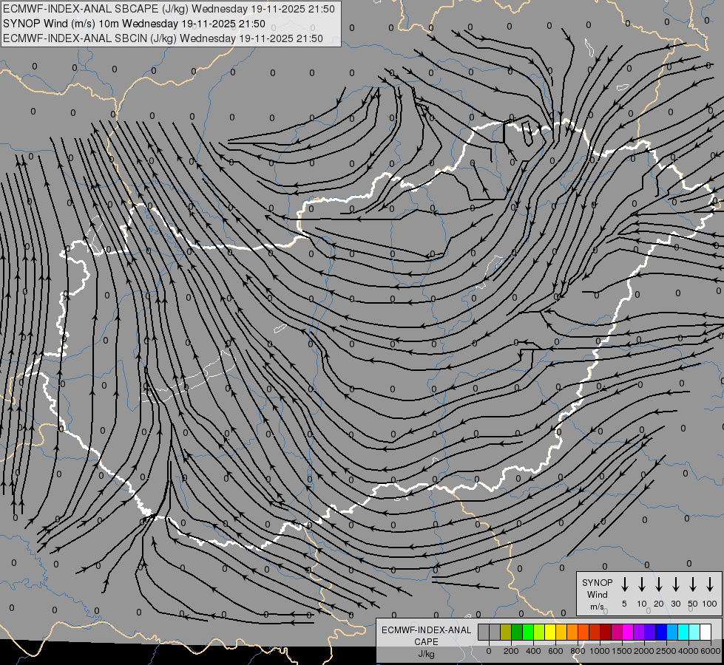The image size is (724, 665).
Task: Click the 200 tick label on CAPE scale
Action: (x=511, y=651)
